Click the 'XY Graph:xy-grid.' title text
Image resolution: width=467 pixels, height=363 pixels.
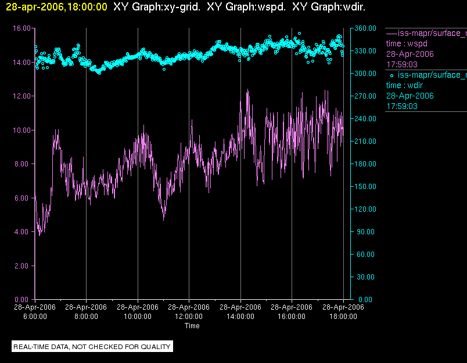(157, 7)
